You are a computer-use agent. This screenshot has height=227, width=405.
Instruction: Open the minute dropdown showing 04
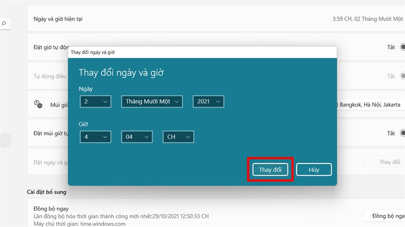pyautogui.click(x=137, y=137)
